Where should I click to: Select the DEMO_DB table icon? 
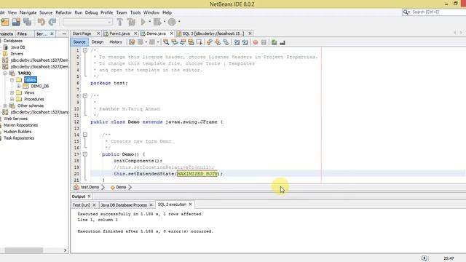(26, 86)
